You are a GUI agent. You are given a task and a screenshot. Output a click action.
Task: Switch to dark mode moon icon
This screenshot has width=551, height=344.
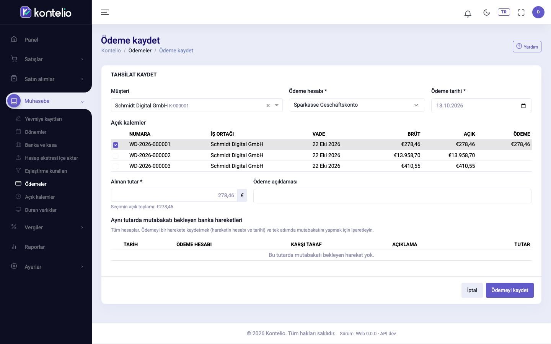[x=487, y=13]
